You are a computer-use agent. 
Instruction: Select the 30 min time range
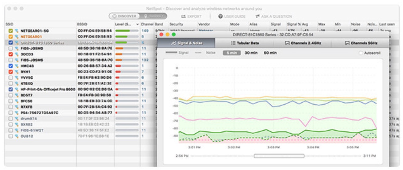click(x=250, y=53)
